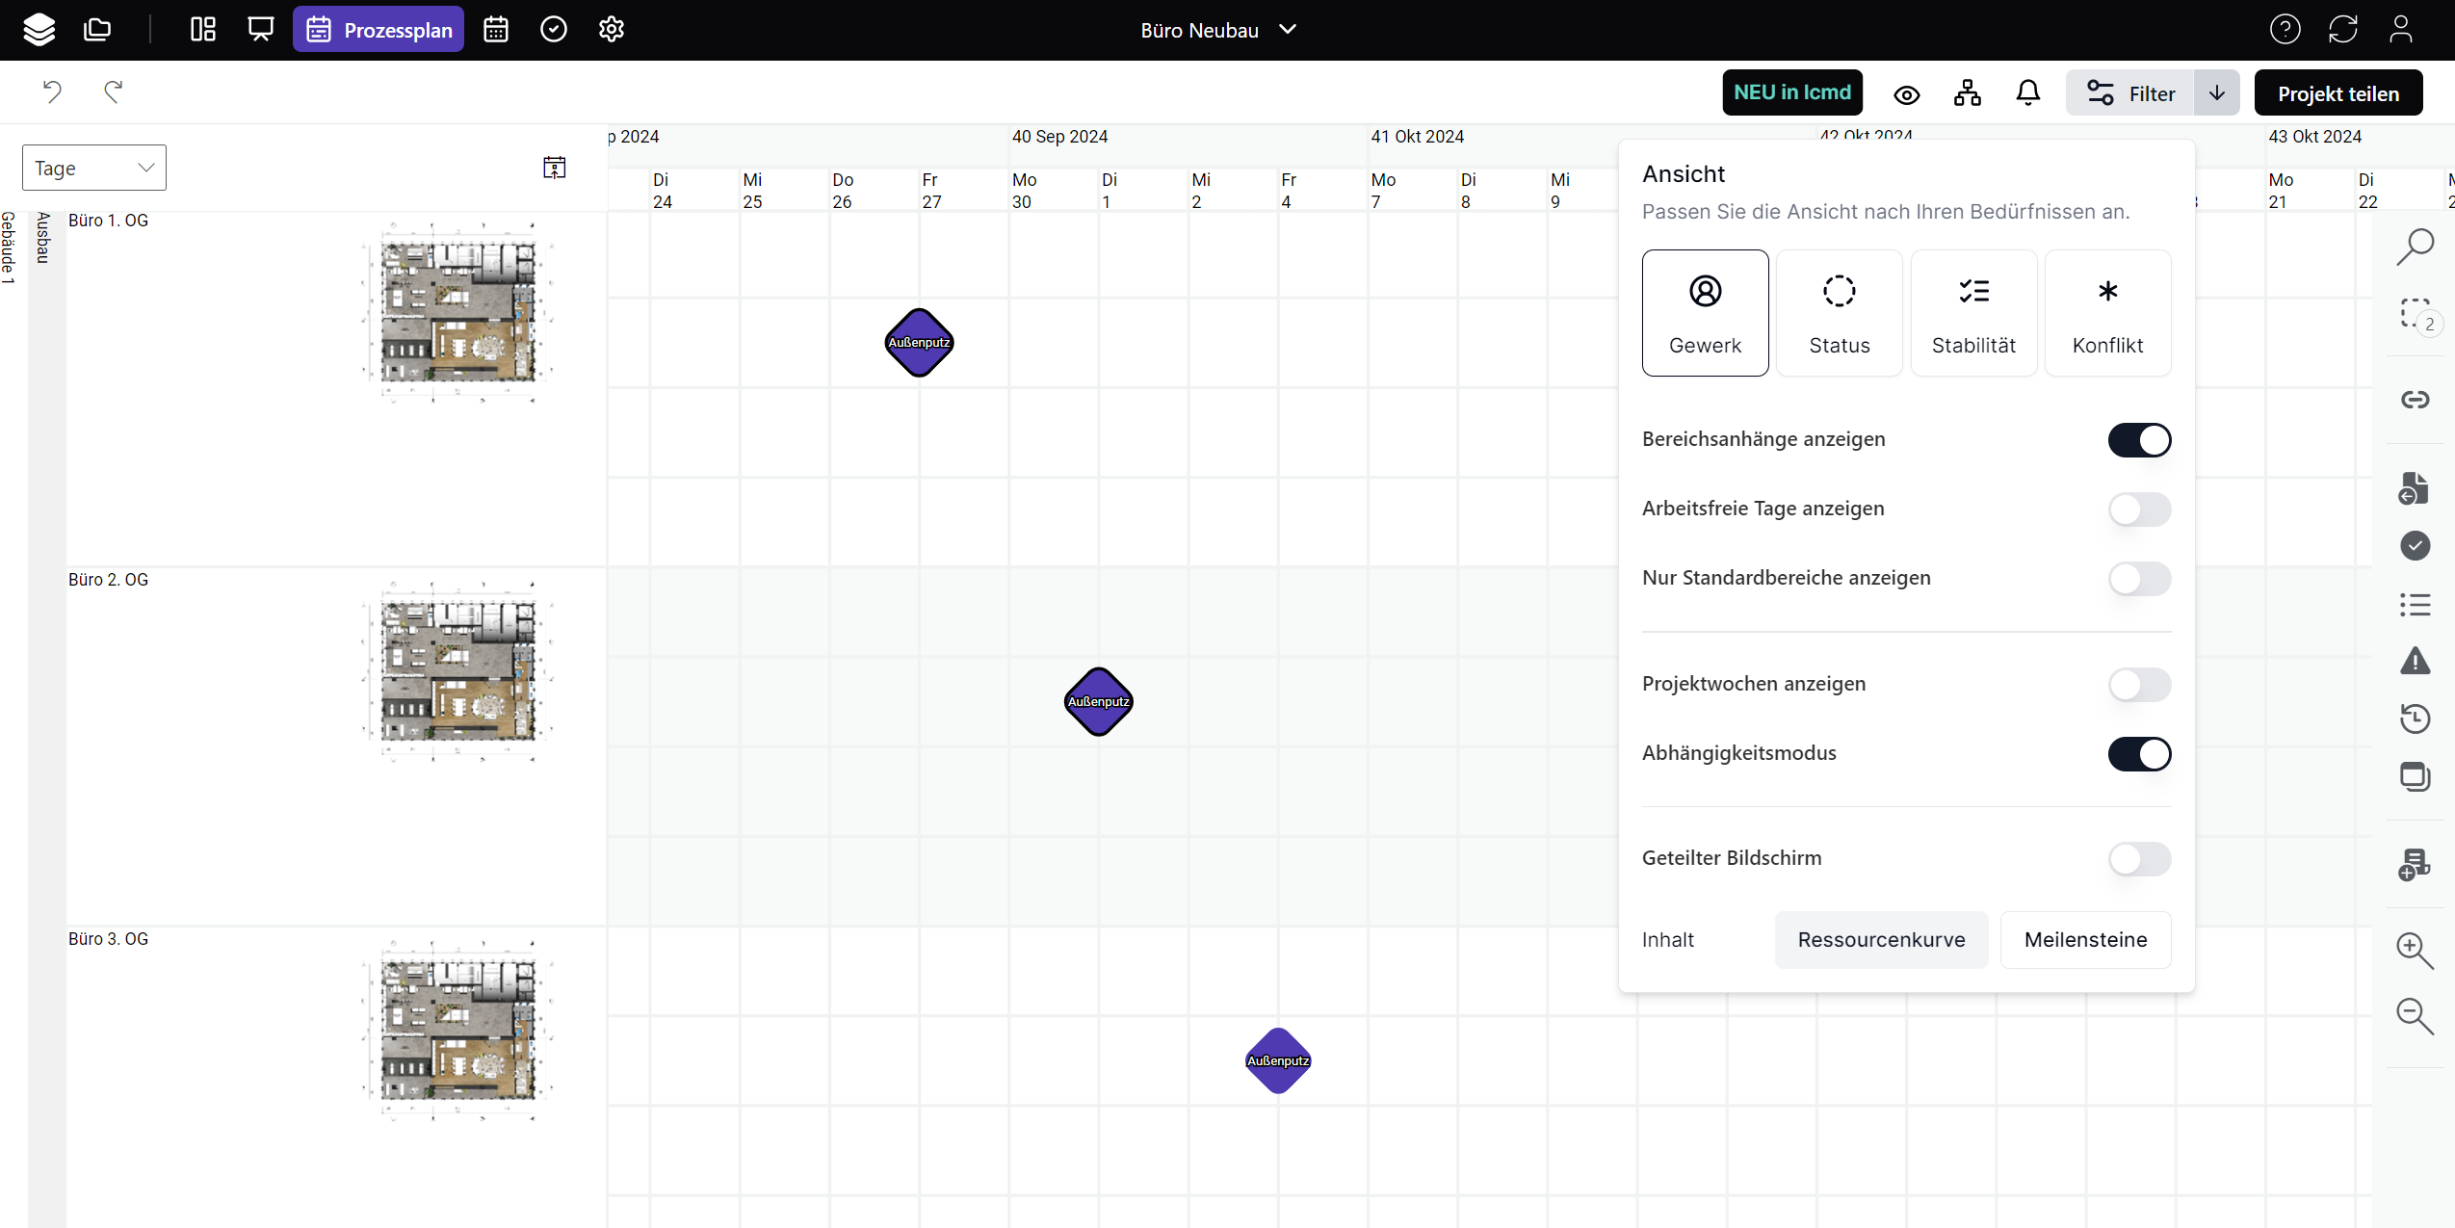The image size is (2455, 1228).
Task: Expand the Büro Neubau project dropdown
Action: tap(1217, 30)
